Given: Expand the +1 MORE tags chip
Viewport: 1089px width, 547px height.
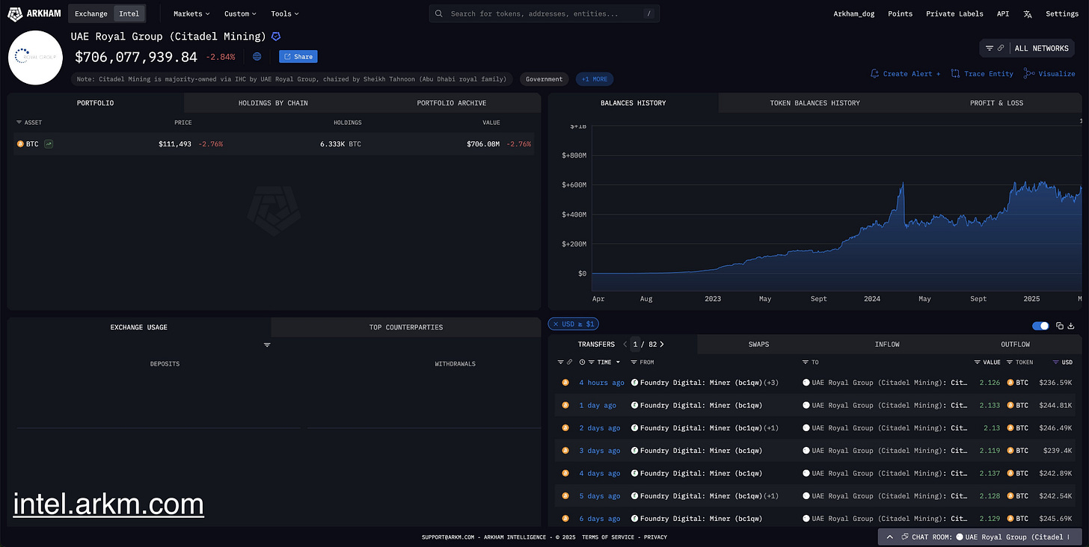Looking at the screenshot, I should pyautogui.click(x=595, y=79).
